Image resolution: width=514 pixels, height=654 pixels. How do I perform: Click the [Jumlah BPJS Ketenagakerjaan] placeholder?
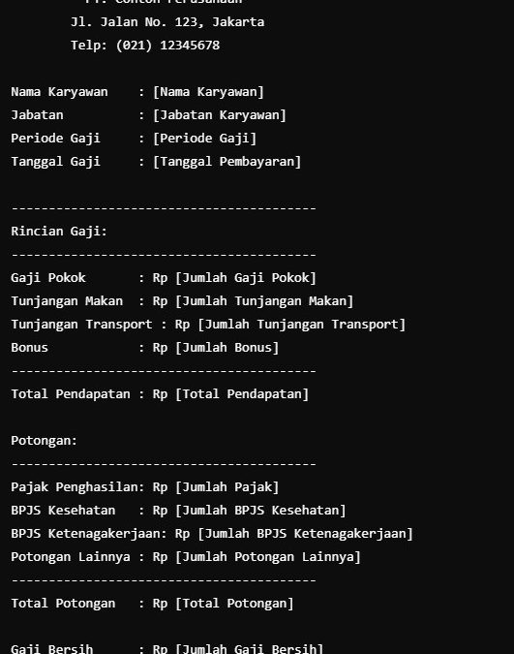[305, 534]
